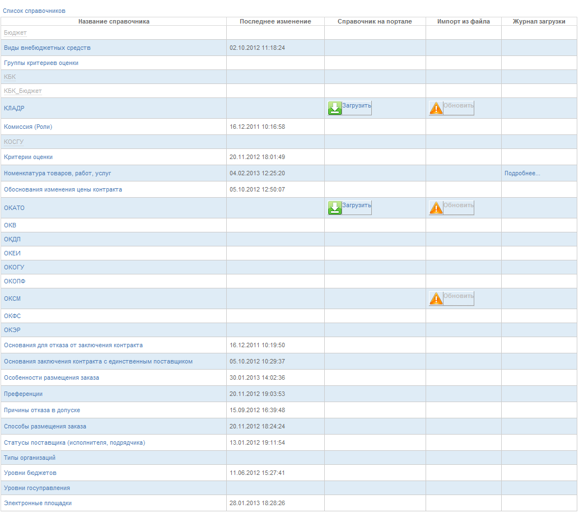Click the green download icon in ОКАТО row
The width and height of the screenshot is (579, 513).
click(334, 208)
